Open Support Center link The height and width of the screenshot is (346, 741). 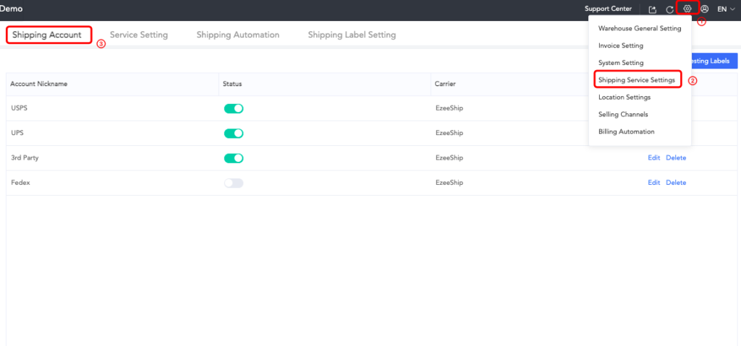point(608,9)
